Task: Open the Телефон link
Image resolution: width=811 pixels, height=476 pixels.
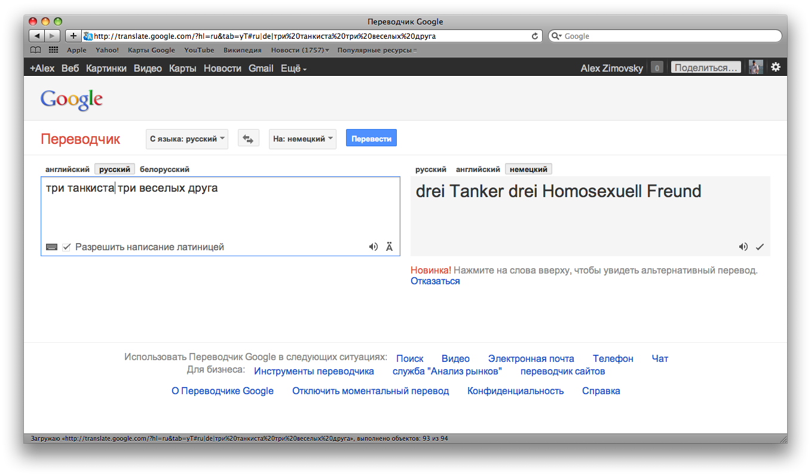Action: click(613, 358)
